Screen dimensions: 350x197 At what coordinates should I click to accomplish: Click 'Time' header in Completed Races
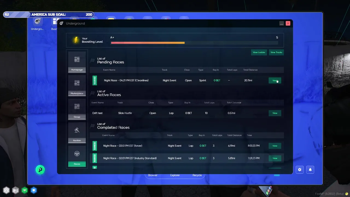(x=249, y=135)
